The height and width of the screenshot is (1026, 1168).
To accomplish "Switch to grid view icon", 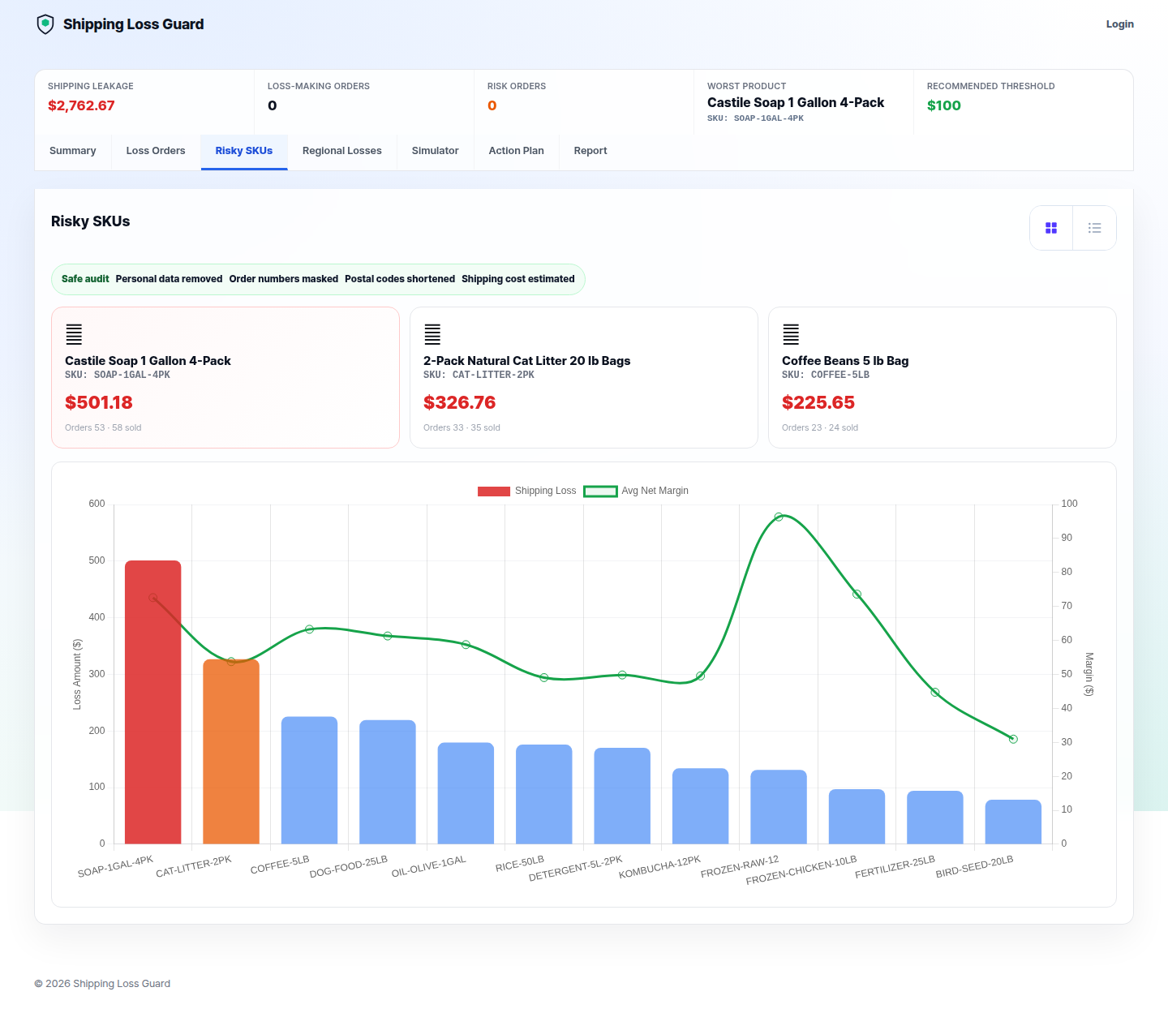I will (1051, 228).
